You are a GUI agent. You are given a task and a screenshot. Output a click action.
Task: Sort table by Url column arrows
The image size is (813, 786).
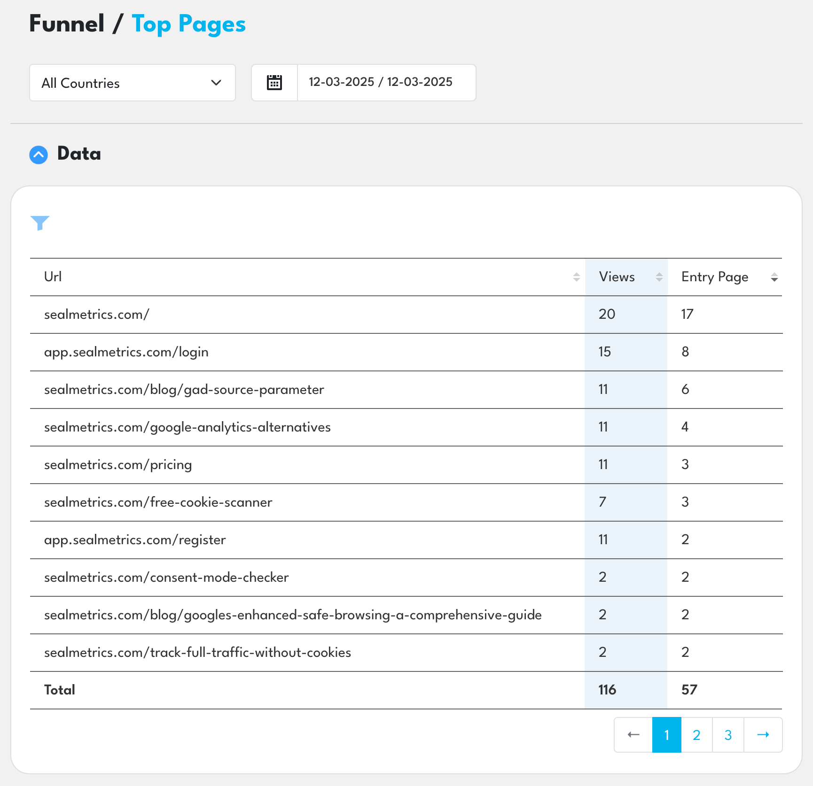coord(576,277)
